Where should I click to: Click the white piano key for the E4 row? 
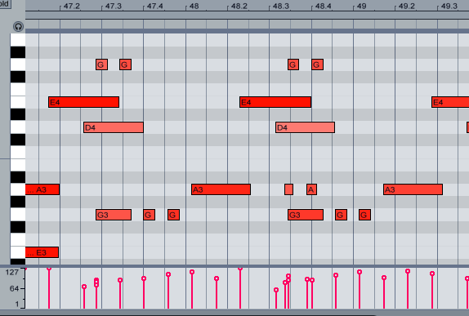click(x=18, y=102)
